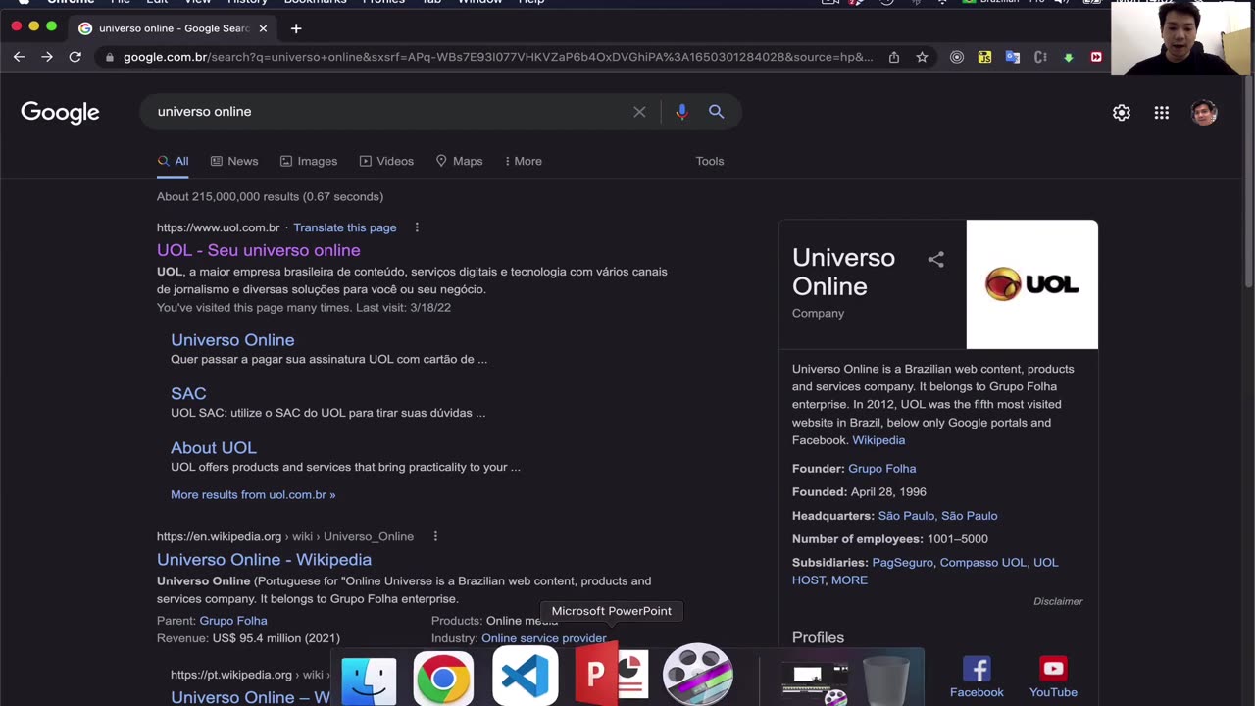Click founder Grupo Folha in knowledge panel
This screenshot has height=706, width=1255.
coord(881,469)
